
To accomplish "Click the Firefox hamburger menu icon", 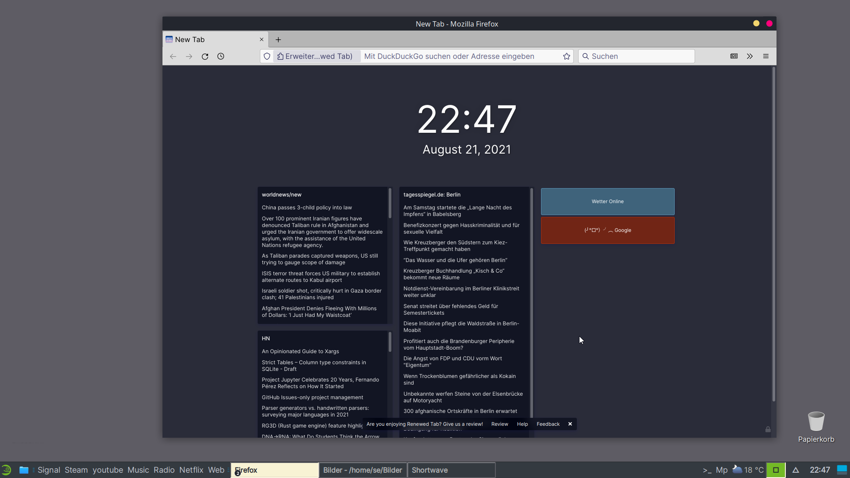I will (766, 56).
